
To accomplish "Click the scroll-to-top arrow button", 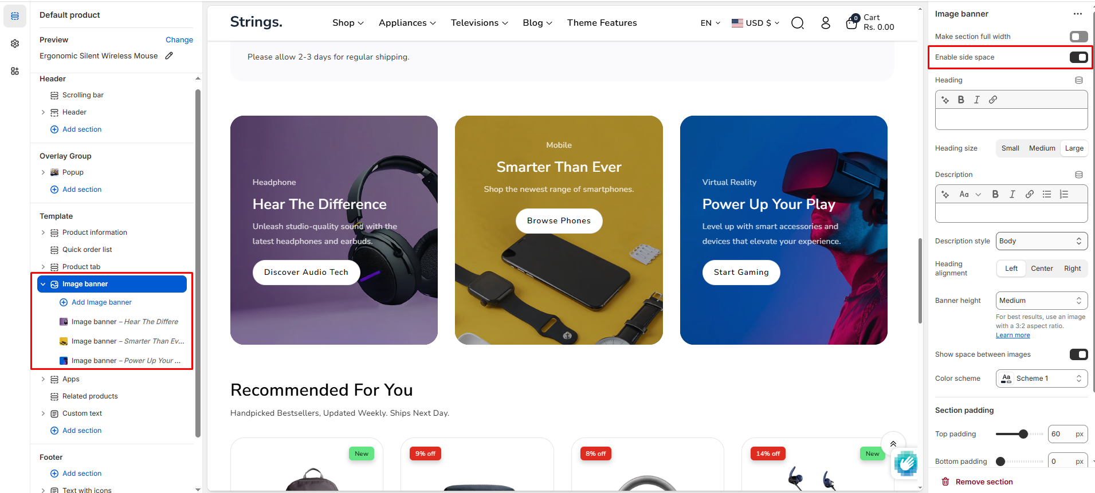I will (x=893, y=444).
